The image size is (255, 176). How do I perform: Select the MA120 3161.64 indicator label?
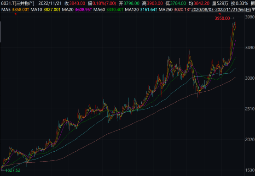pos(141,10)
